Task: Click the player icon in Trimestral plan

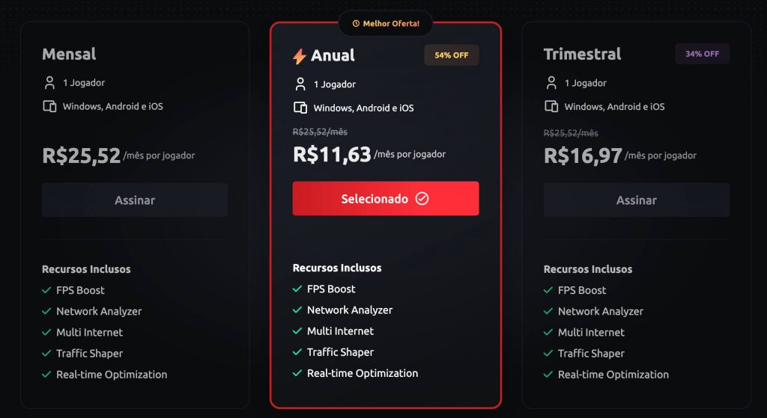Action: click(551, 82)
